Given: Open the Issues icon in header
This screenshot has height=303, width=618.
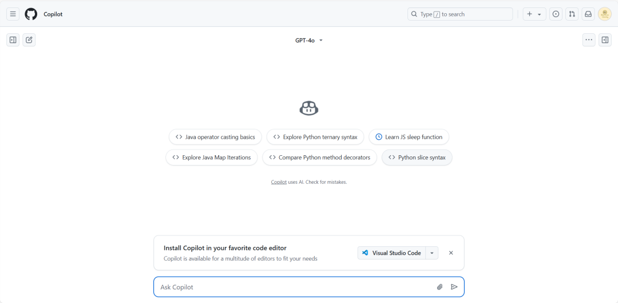Looking at the screenshot, I should [x=556, y=14].
